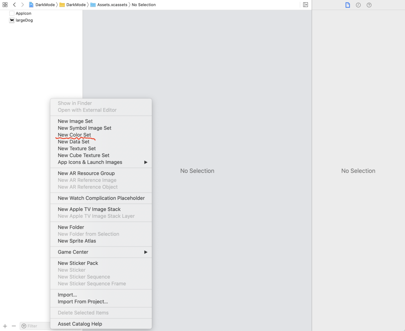Choose New Symbol Image Set
The image size is (405, 331).
point(101,128)
